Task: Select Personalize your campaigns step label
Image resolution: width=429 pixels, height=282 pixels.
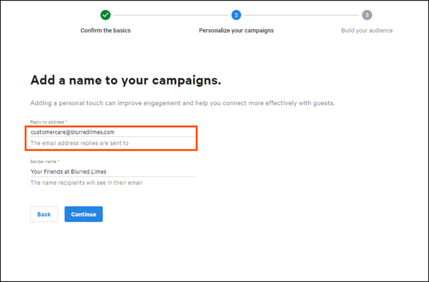Action: tap(236, 30)
